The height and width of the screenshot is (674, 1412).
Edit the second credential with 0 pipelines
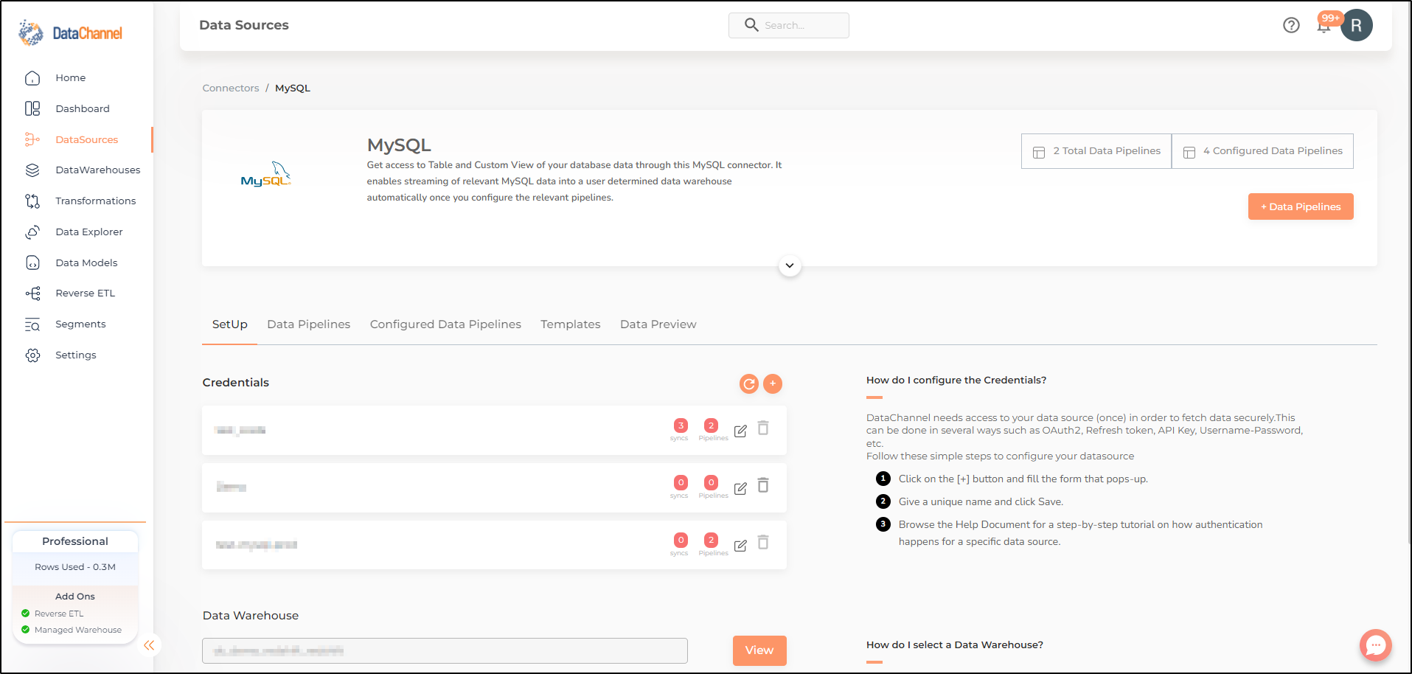(x=740, y=488)
